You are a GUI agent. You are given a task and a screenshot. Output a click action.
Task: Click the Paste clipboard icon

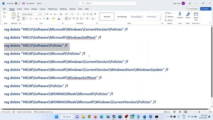point(13,14)
